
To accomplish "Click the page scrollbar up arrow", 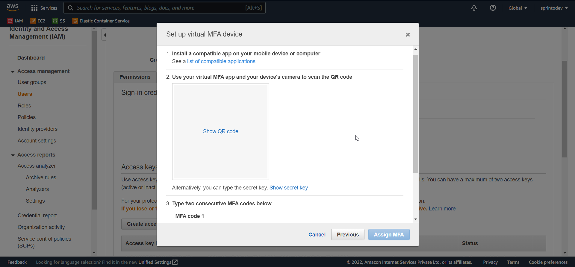I will [x=565, y=28].
